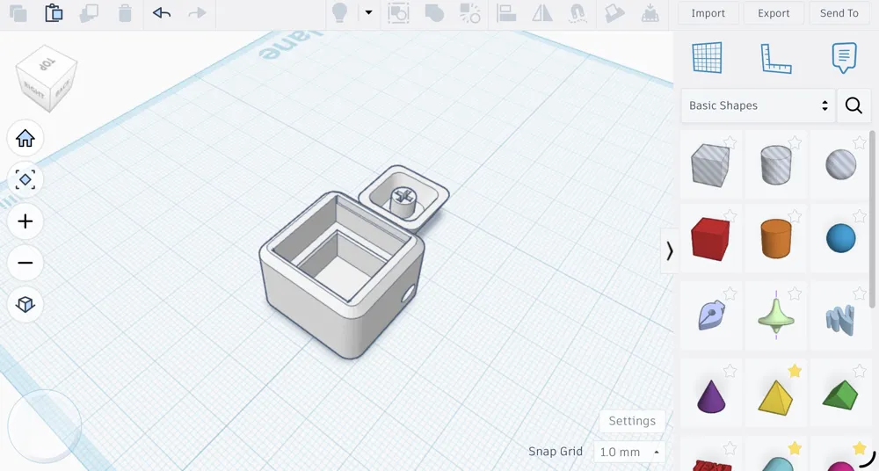This screenshot has width=879, height=471.
Task: Click the Send To button
Action: [839, 13]
